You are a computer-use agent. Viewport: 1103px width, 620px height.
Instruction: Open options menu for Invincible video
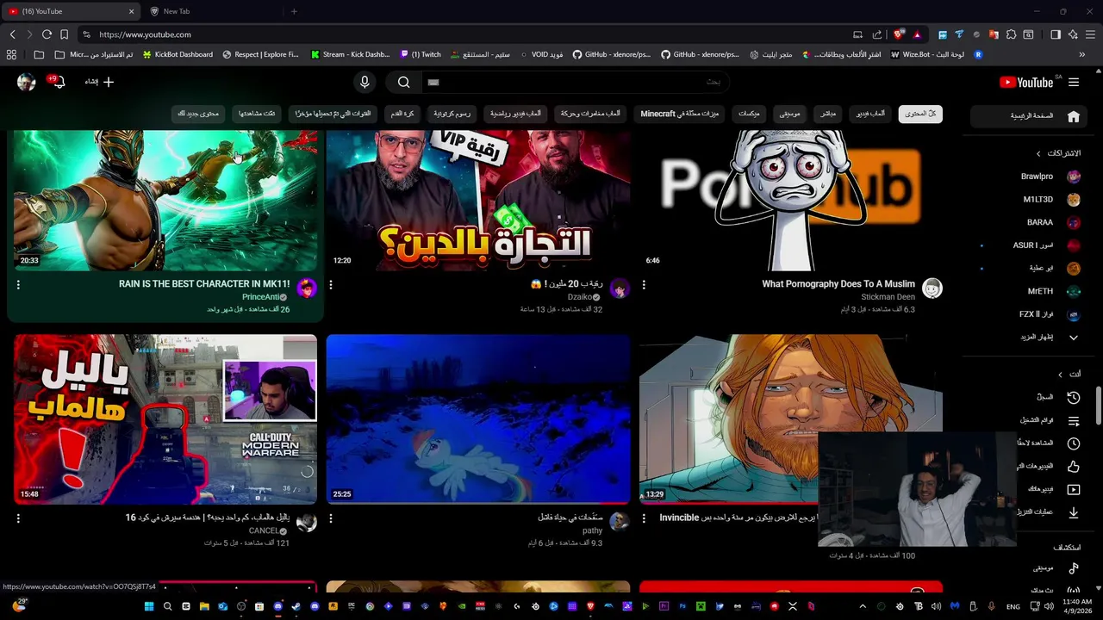point(644,518)
